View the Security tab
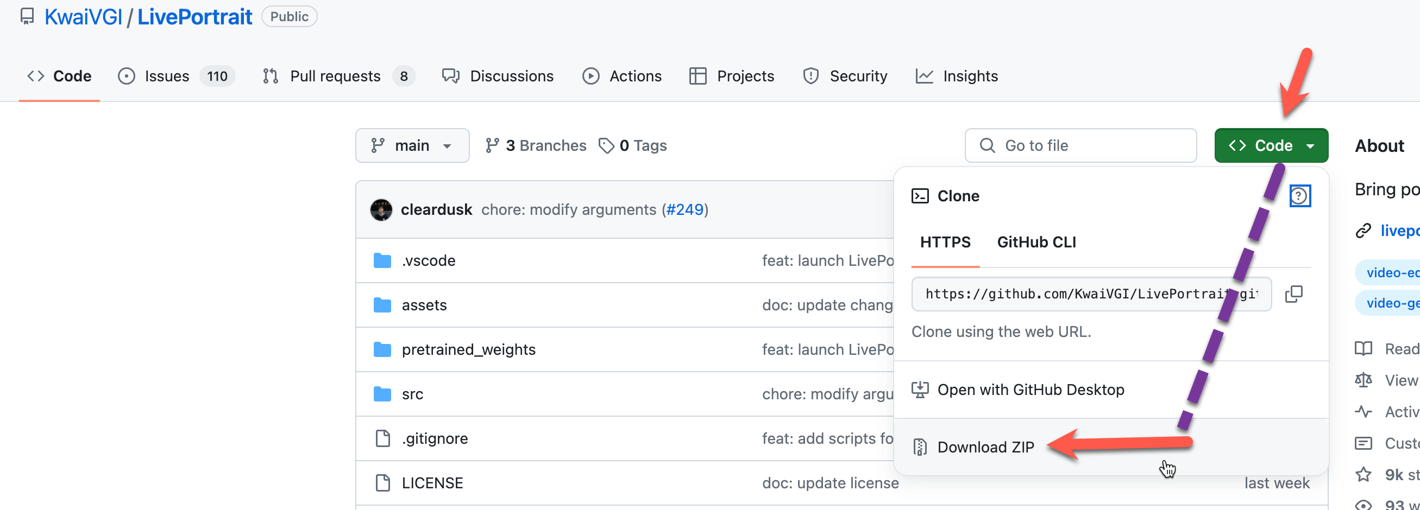The width and height of the screenshot is (1420, 510). (x=845, y=76)
